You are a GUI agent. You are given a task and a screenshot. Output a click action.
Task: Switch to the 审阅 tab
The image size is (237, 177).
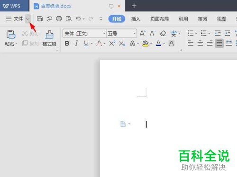pos(202,19)
